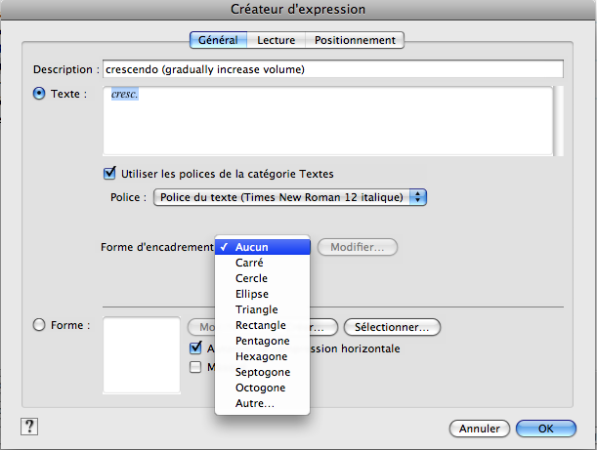Confirm with the OK button
597x450 pixels.
pos(545,429)
